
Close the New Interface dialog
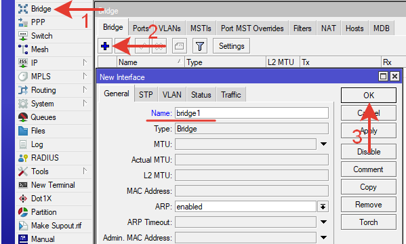pyautogui.click(x=394, y=77)
